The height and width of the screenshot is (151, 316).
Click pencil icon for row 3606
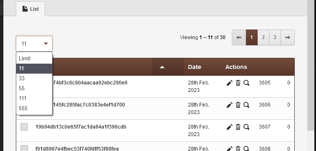[x=230, y=105]
